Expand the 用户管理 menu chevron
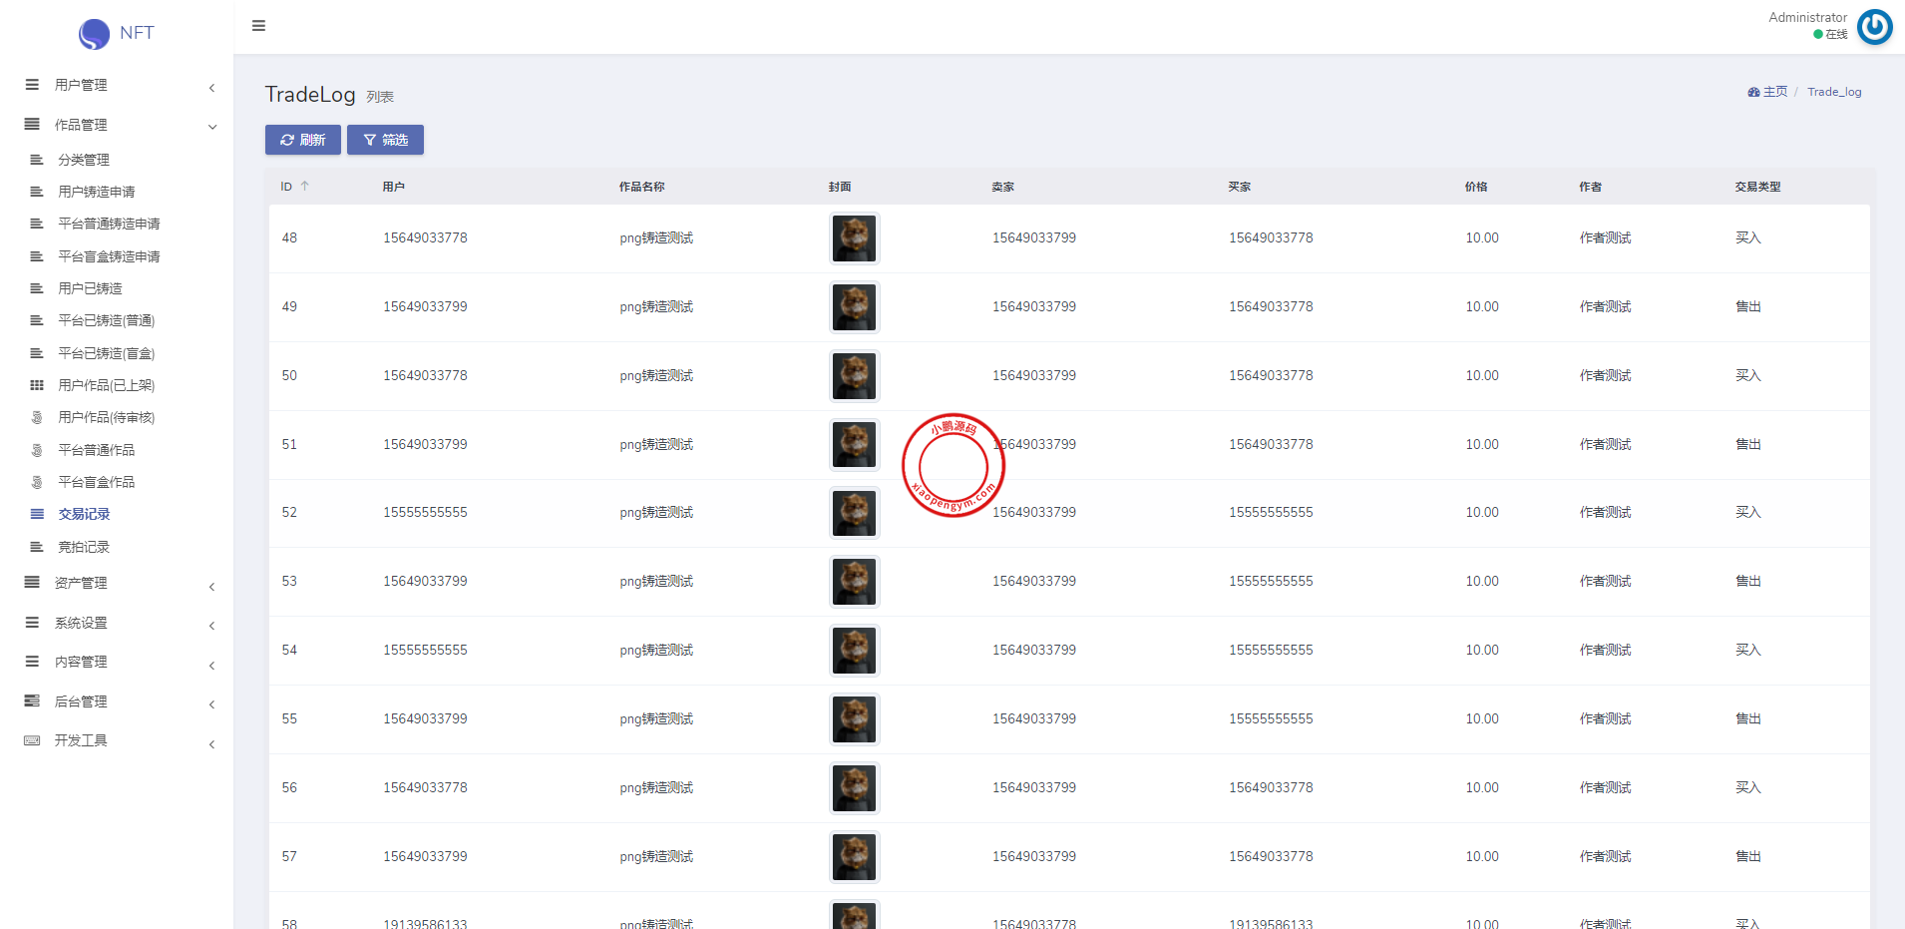Screen dimensions: 1905x929 pos(211,88)
